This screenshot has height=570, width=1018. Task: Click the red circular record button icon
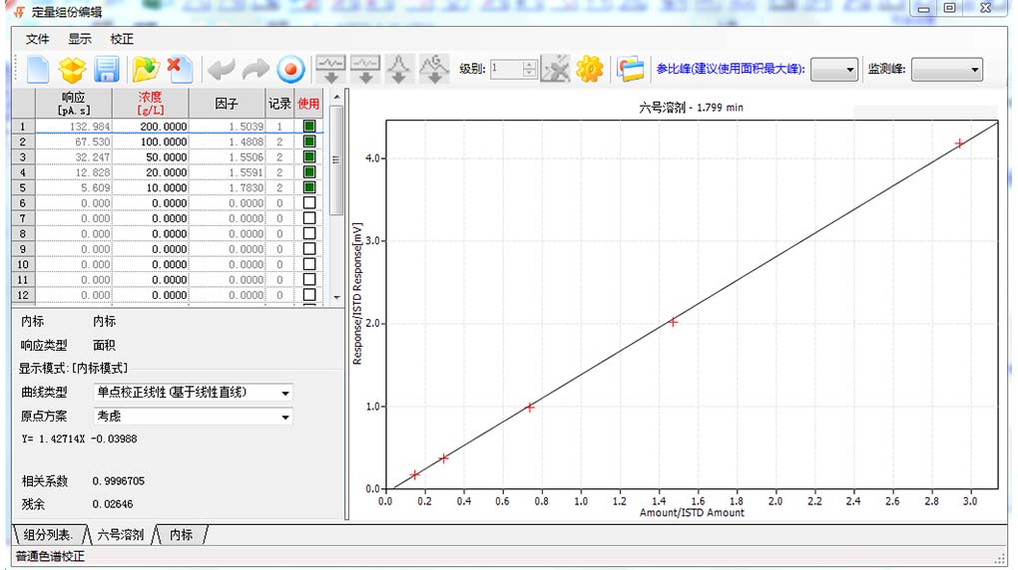pos(289,69)
